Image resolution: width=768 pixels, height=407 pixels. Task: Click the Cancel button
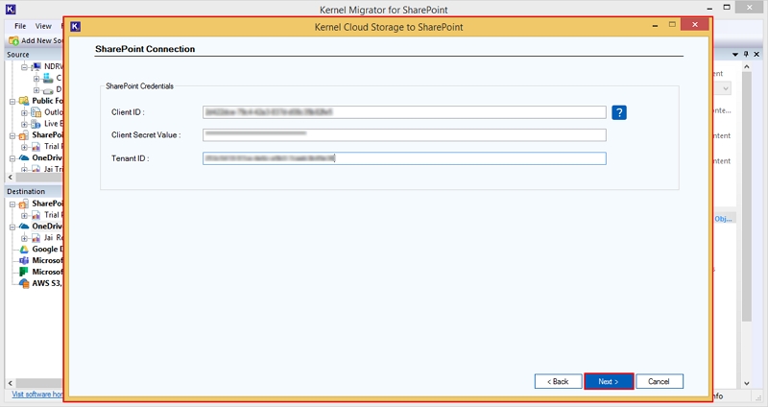coord(660,381)
